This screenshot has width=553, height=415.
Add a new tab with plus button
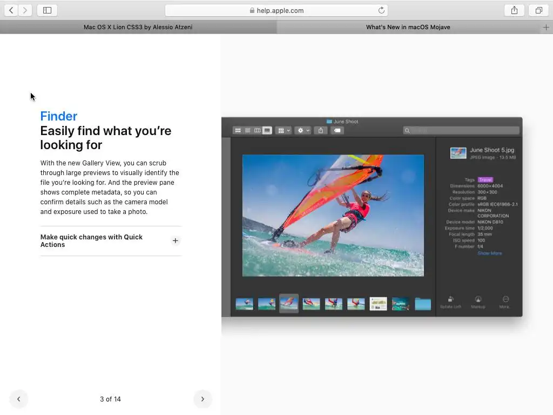[x=546, y=27]
